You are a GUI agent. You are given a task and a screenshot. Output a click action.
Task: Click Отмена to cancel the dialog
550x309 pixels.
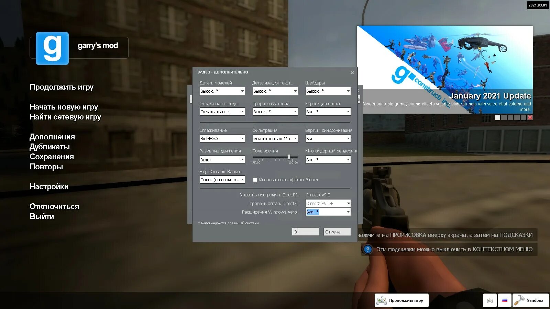(x=337, y=232)
